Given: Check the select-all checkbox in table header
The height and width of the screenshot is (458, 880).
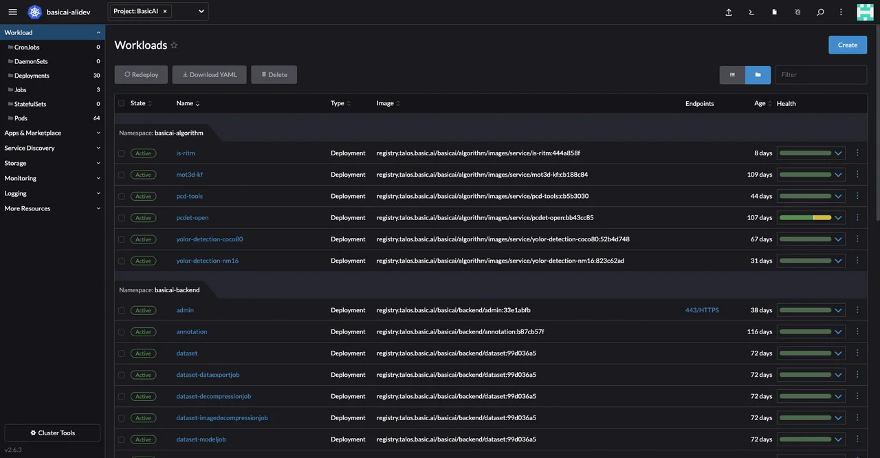Looking at the screenshot, I should tap(122, 103).
